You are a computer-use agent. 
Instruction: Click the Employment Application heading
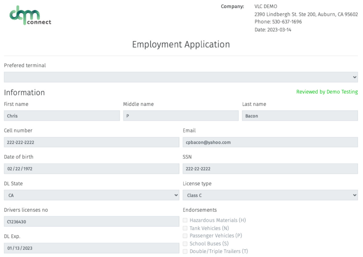(181, 44)
